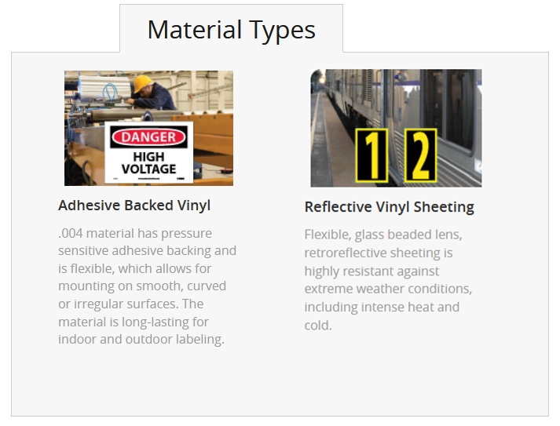The width and height of the screenshot is (560, 426).
Task: Click the 'Flexible, glass beaded lens' text line
Action: (x=383, y=235)
